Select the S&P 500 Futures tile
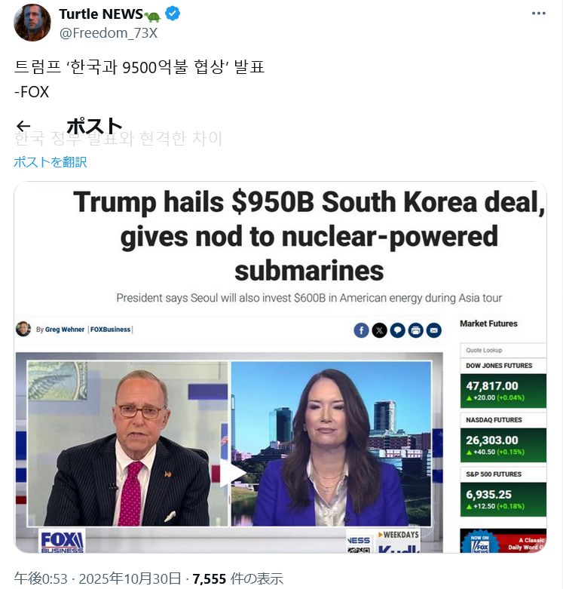Image resolution: width=563 pixels, height=589 pixels. point(503,492)
